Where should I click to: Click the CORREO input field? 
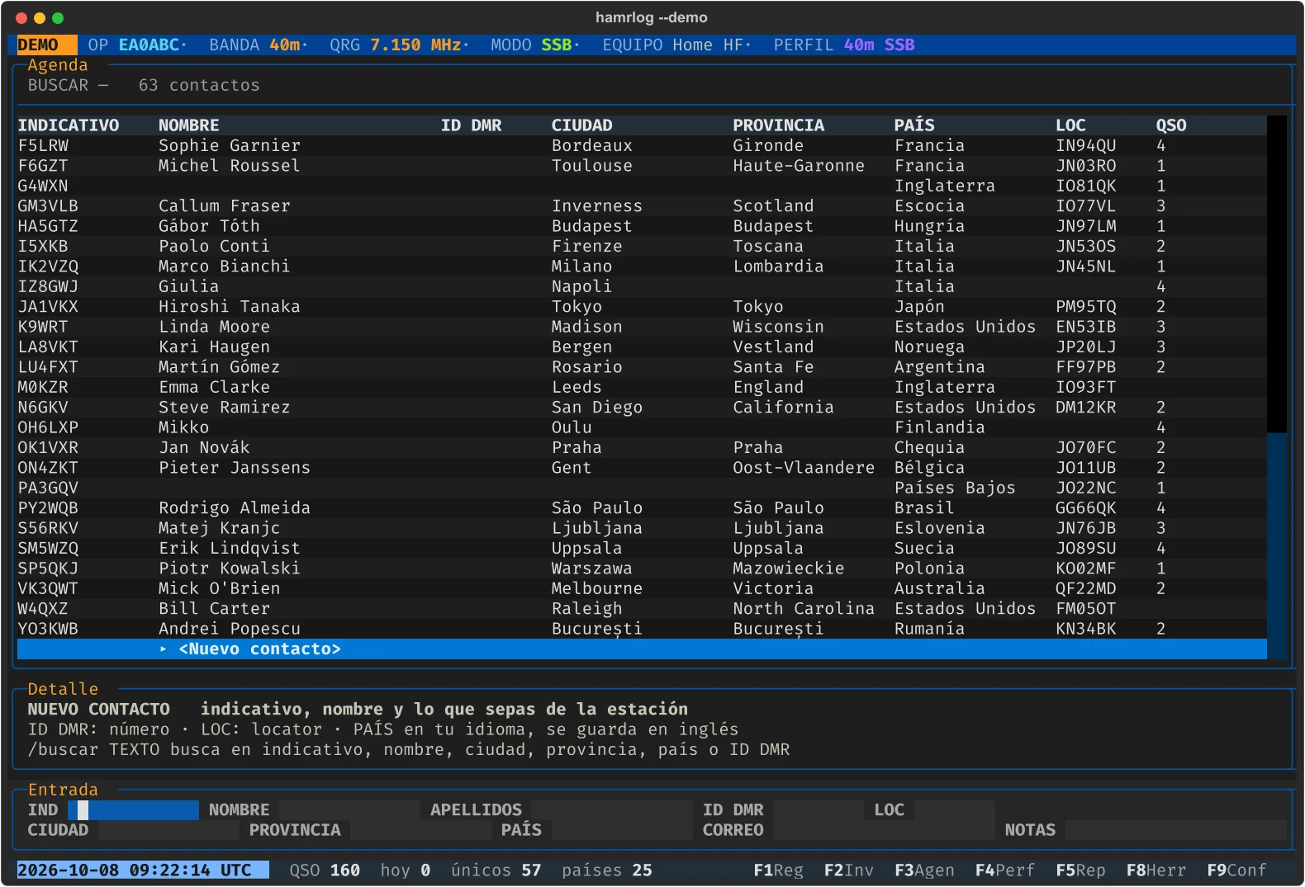(884, 830)
